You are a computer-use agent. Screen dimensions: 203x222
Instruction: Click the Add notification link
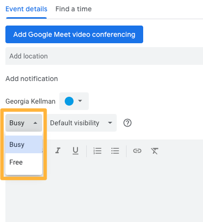[x=32, y=79]
